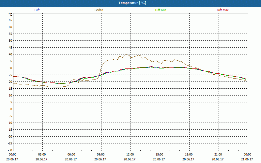Click the 0 value on the y-axis
261x163 pixels.
click(x=11, y=109)
